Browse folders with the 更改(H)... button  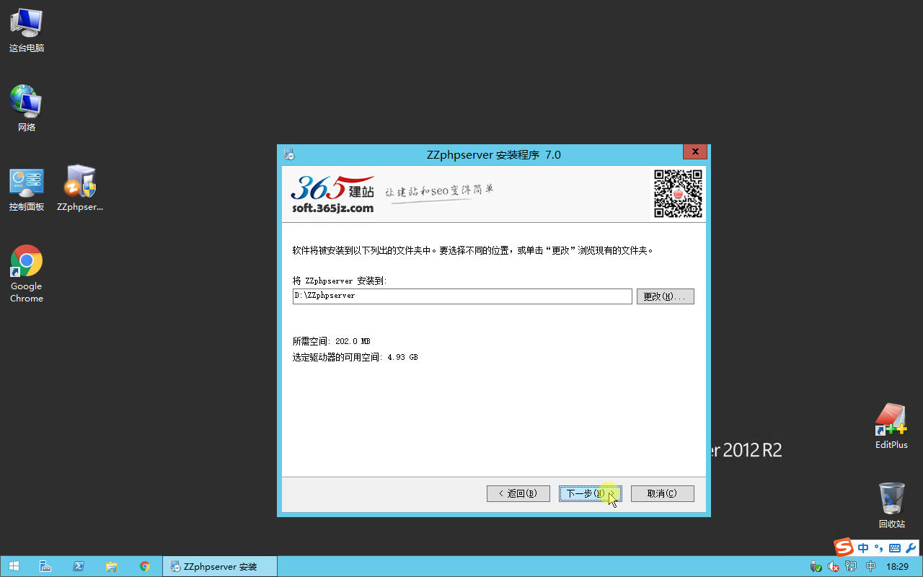(x=665, y=296)
